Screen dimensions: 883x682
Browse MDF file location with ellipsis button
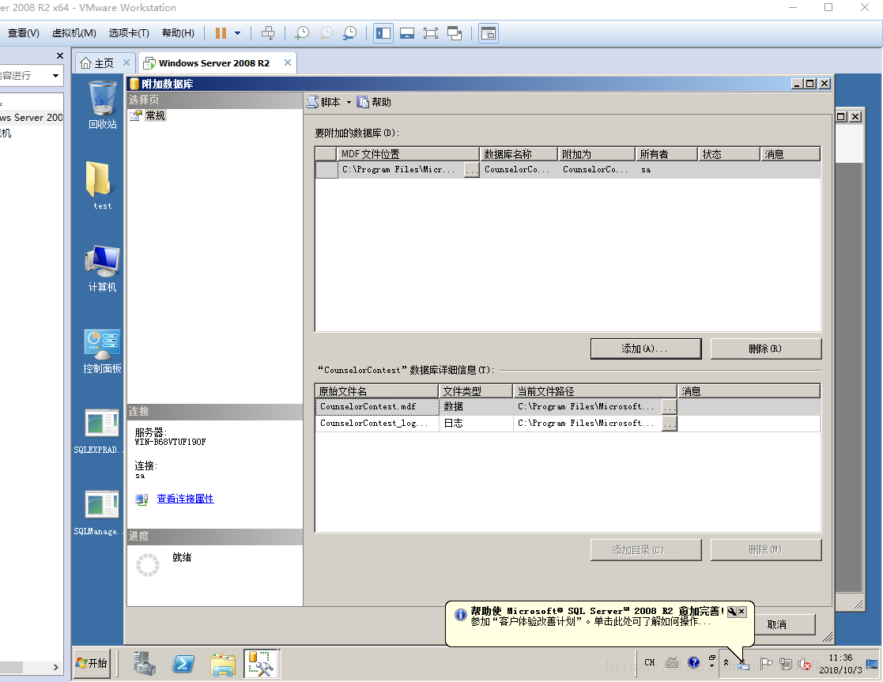(471, 170)
